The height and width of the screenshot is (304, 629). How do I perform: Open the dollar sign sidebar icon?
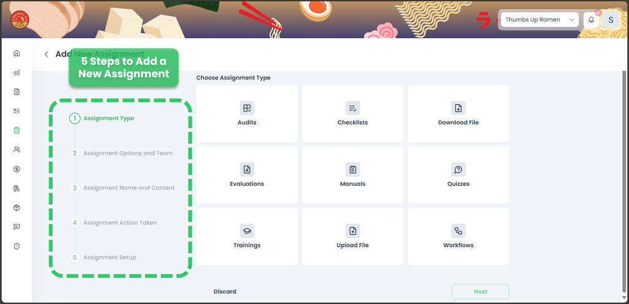pos(17,169)
